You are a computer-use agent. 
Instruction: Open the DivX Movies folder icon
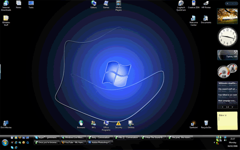6,123
